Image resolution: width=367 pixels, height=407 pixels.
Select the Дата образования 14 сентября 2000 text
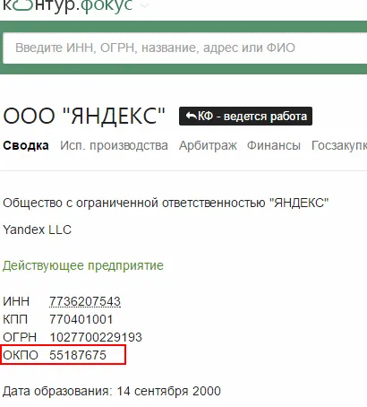(112, 391)
